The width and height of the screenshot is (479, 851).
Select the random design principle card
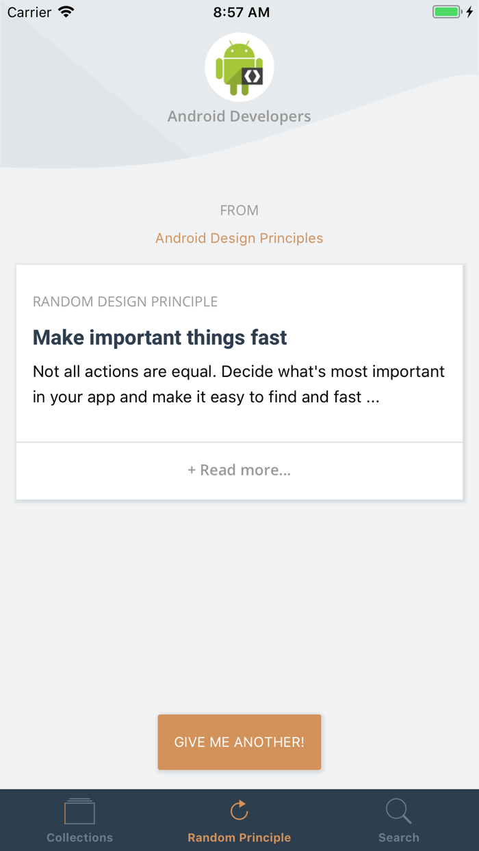tap(239, 356)
